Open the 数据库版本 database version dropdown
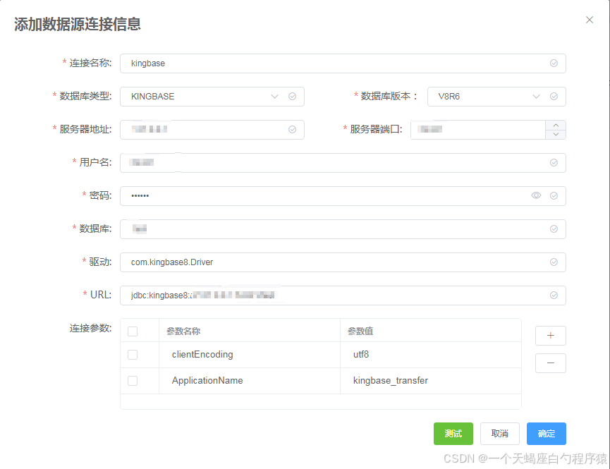 point(536,96)
